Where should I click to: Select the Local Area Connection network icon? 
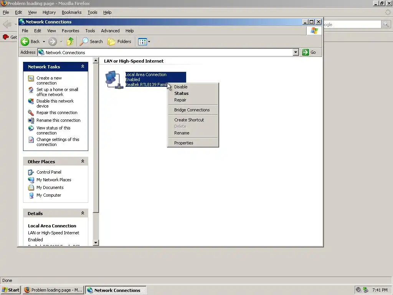point(114,80)
